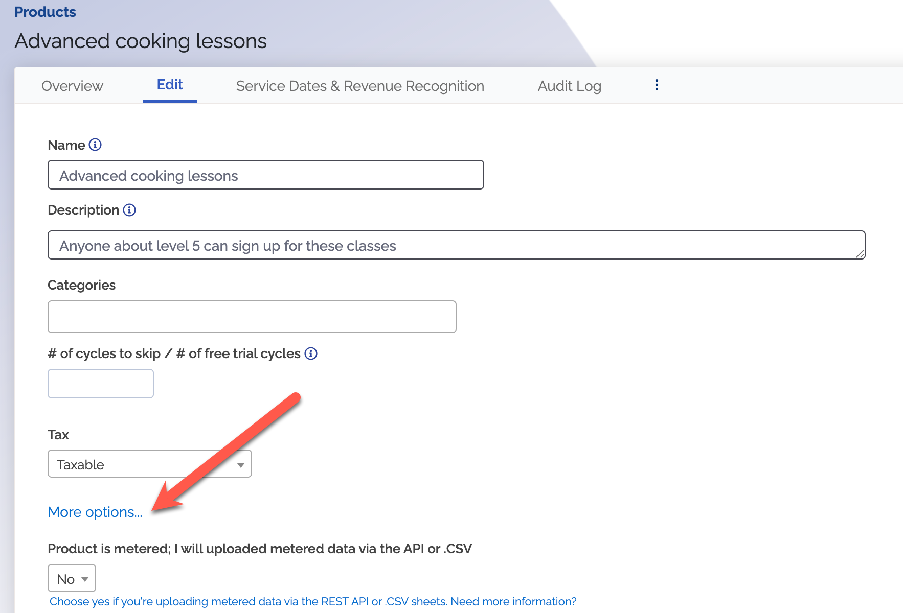The image size is (903, 613).
Task: Open the three-dot more tabs menu
Action: pyautogui.click(x=657, y=85)
